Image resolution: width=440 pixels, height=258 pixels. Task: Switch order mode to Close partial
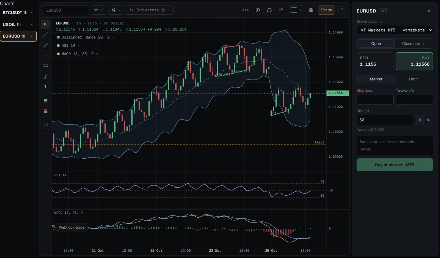(413, 44)
